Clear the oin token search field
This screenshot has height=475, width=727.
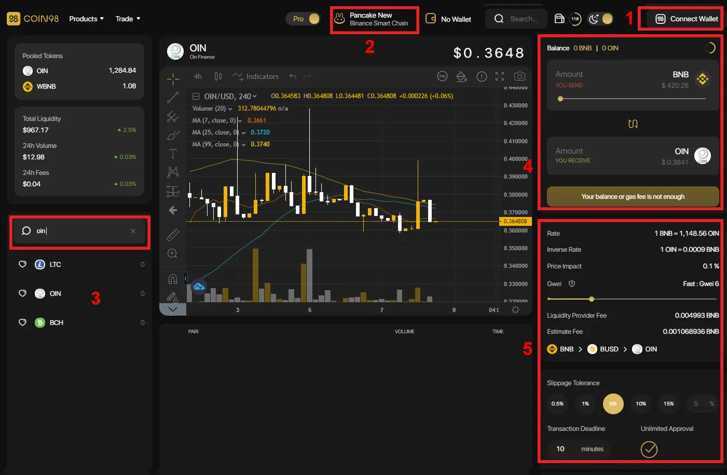coord(133,231)
